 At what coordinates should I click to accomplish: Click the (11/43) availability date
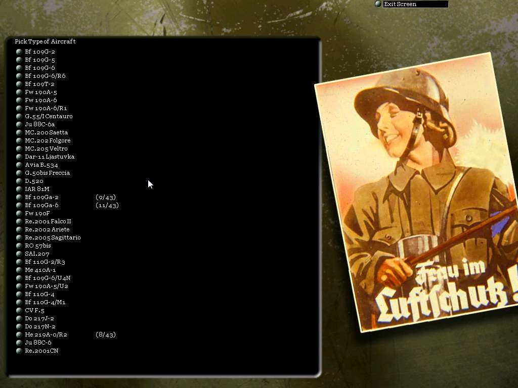tap(107, 205)
